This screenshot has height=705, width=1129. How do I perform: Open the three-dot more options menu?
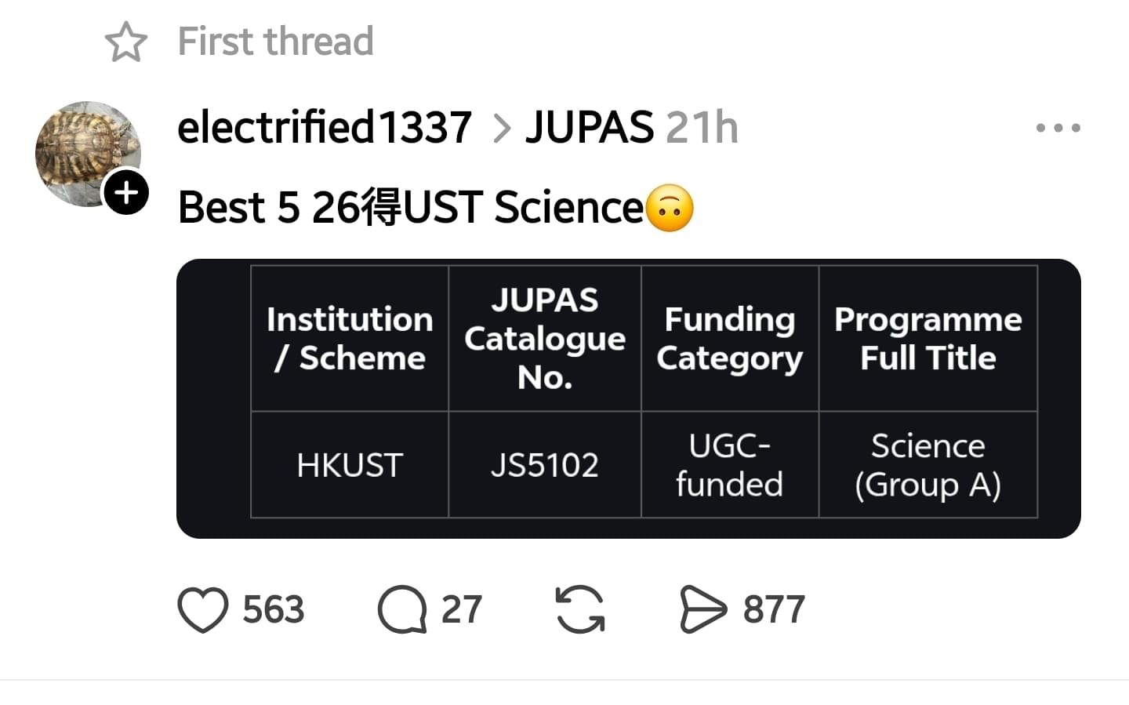click(x=1058, y=127)
